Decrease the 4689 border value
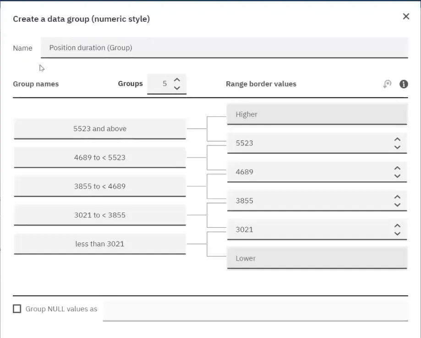 coord(397,176)
